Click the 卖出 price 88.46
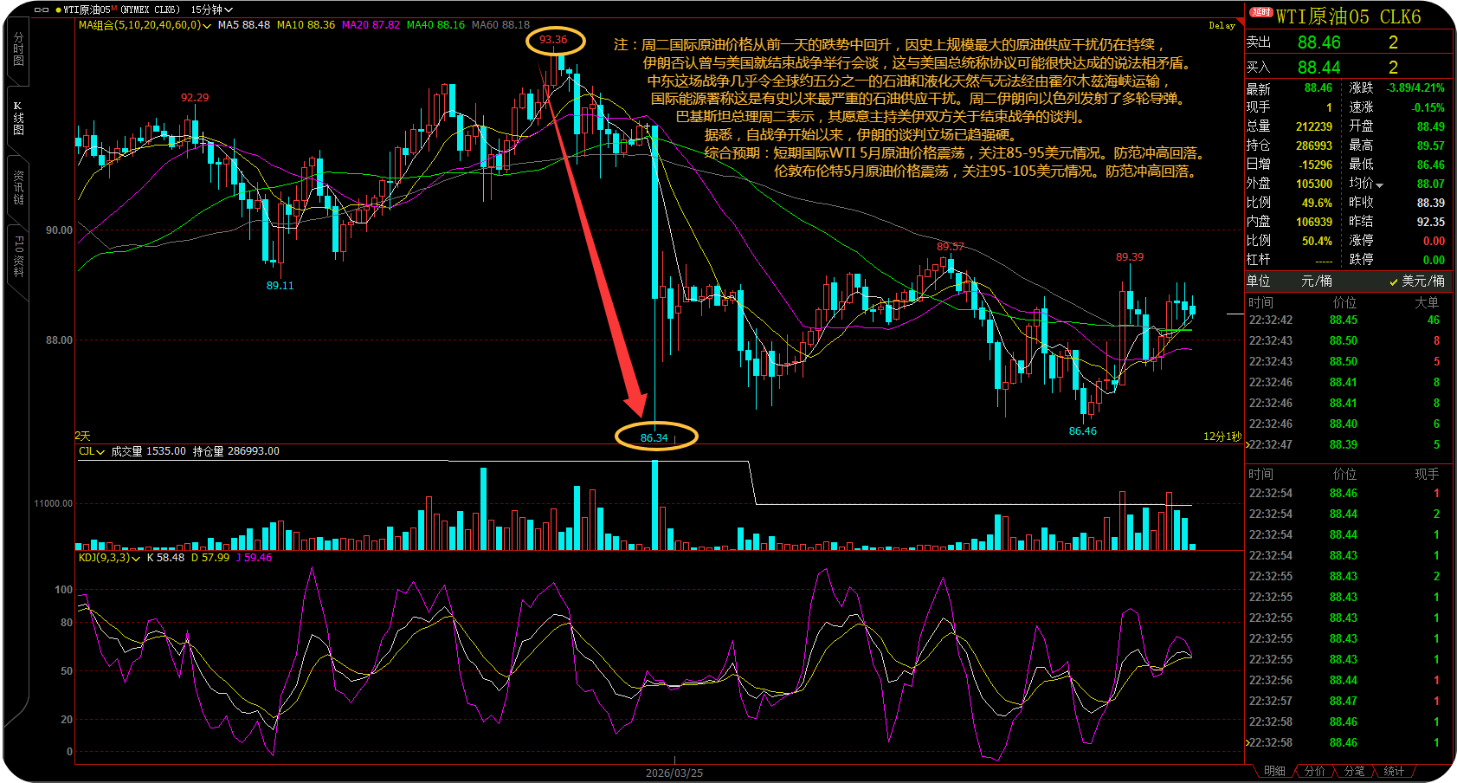This screenshot has width=1457, height=783. [x=1318, y=42]
